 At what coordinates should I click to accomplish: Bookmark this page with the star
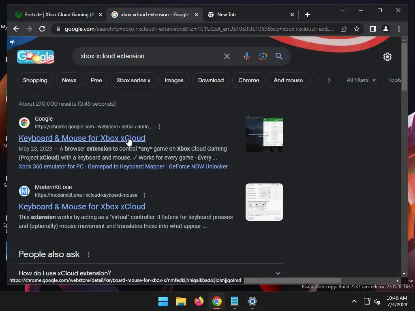coord(357,29)
